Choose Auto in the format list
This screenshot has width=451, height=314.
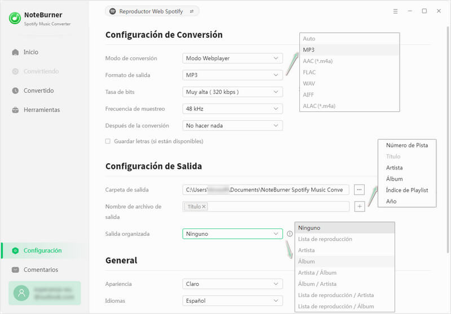350,39
